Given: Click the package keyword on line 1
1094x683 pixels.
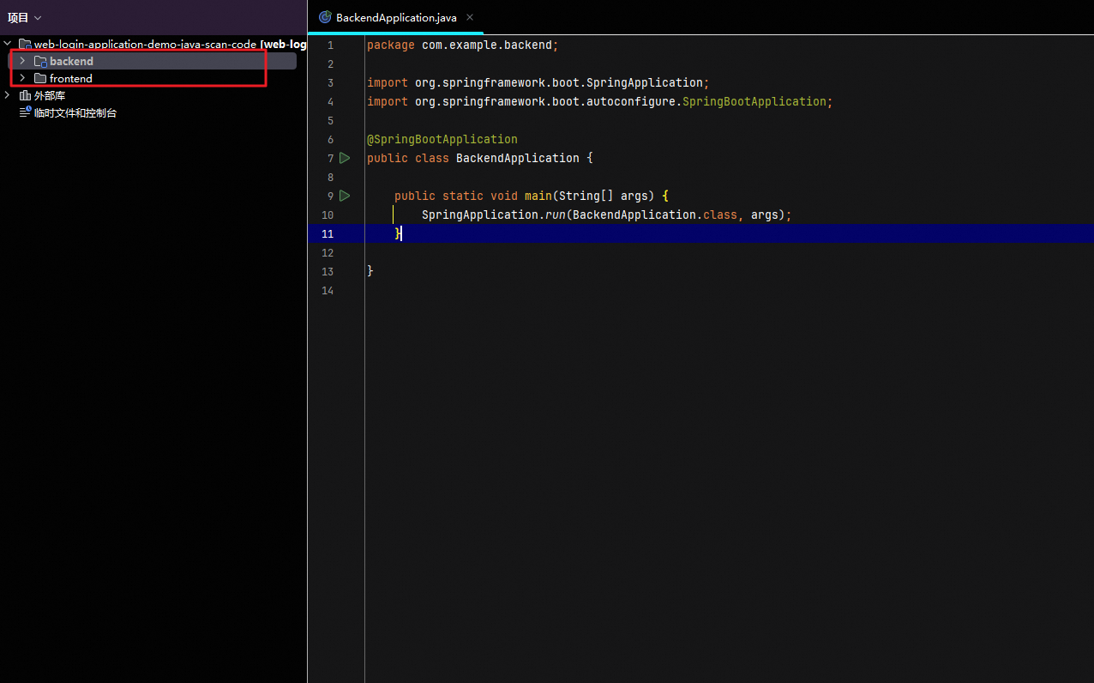Looking at the screenshot, I should [x=391, y=45].
